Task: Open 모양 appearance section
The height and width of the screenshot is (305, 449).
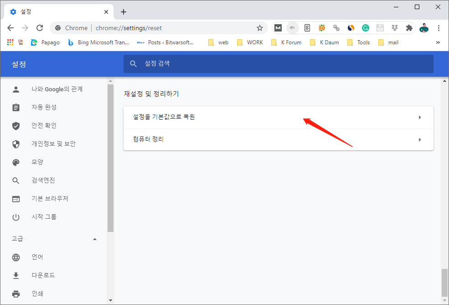Action: pyautogui.click(x=53, y=162)
